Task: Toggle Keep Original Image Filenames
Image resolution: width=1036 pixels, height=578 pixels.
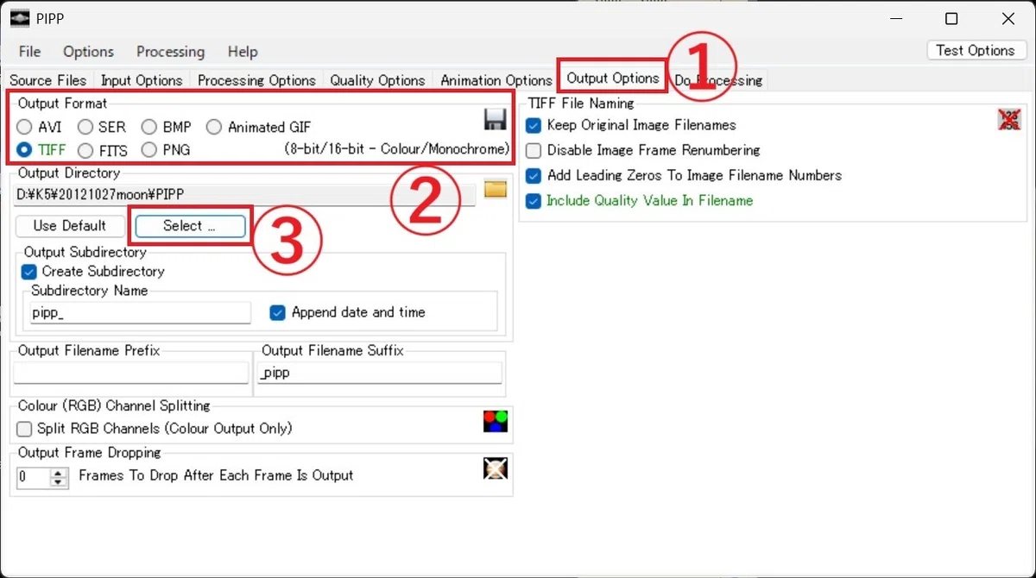Action: 534,125
